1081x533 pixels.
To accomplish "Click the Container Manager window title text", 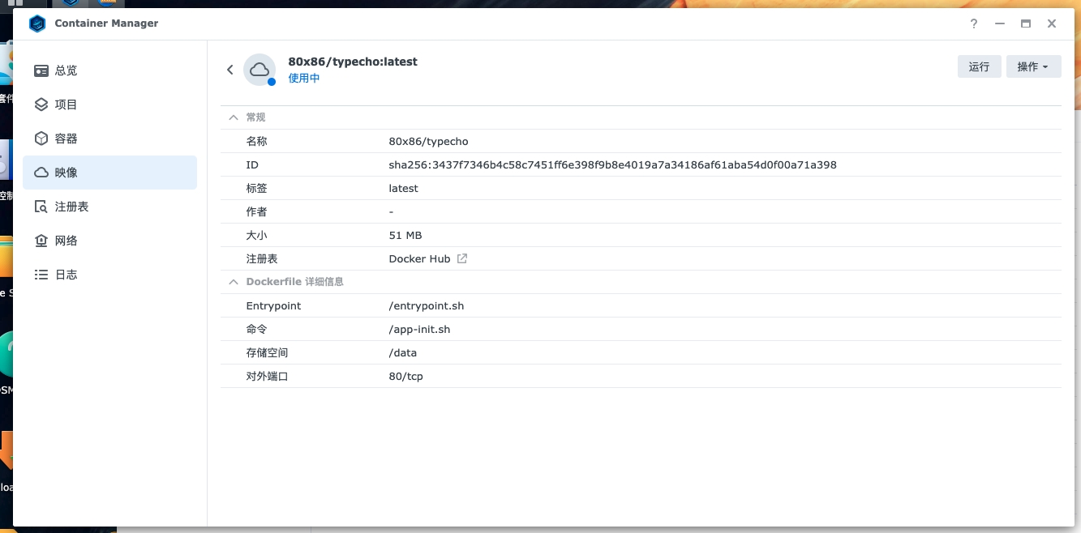I will (107, 23).
